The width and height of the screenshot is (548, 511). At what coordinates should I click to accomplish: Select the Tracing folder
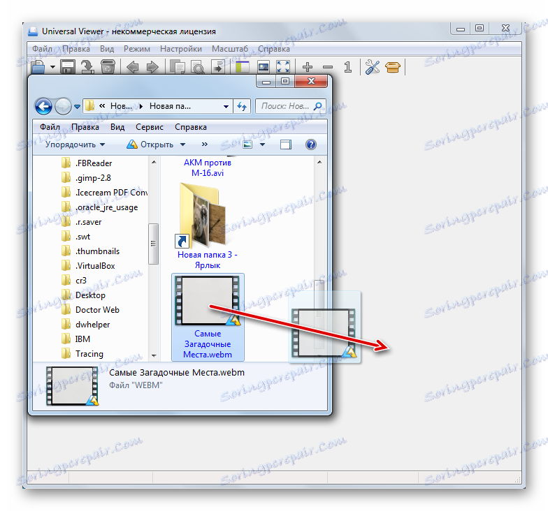pos(82,354)
